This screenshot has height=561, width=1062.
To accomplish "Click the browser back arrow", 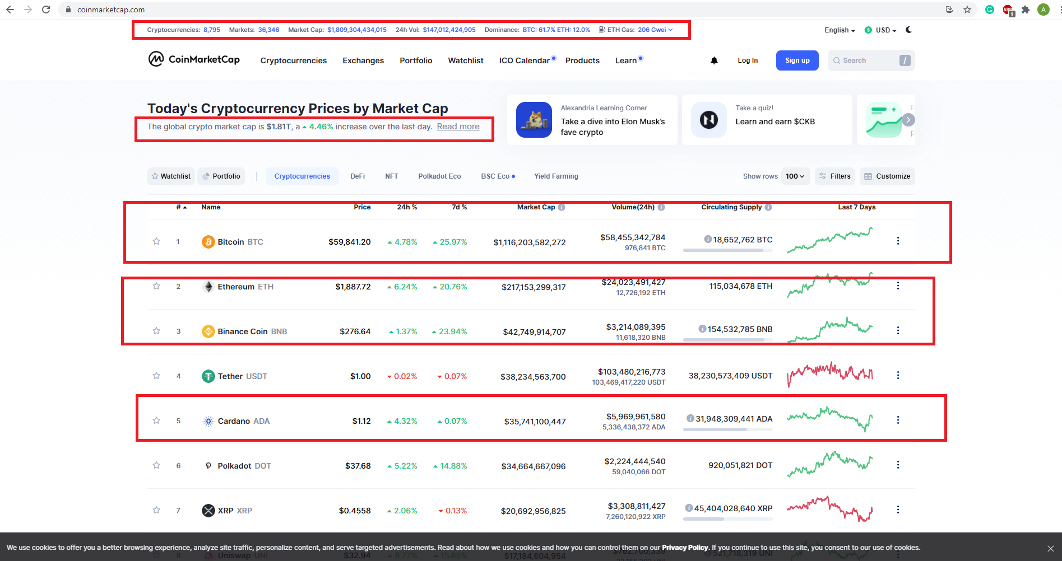I will click(x=10, y=10).
